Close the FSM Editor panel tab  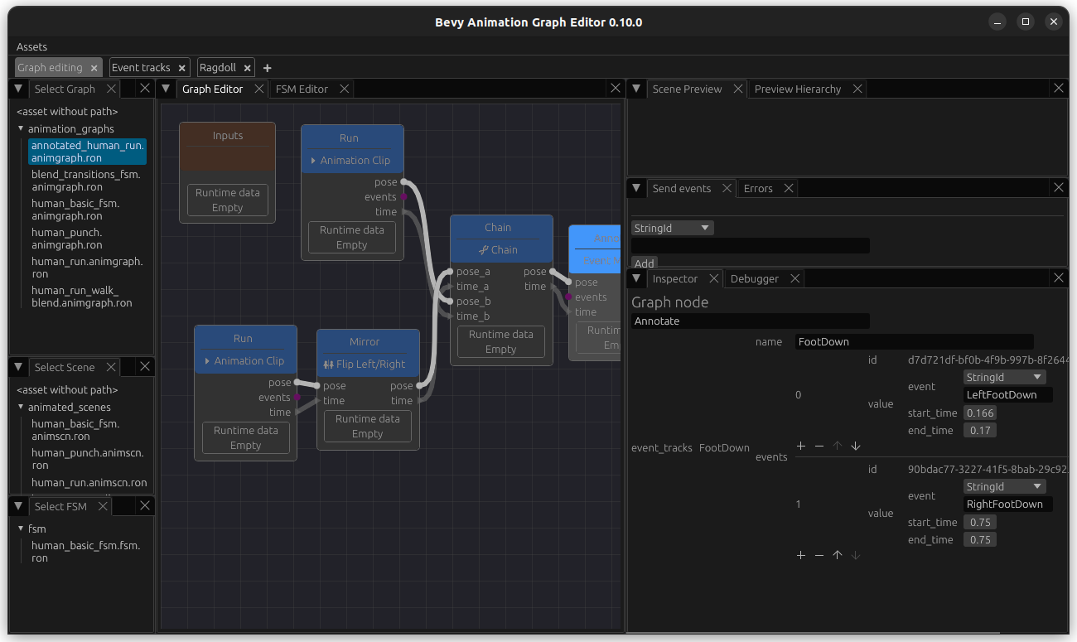coord(344,89)
